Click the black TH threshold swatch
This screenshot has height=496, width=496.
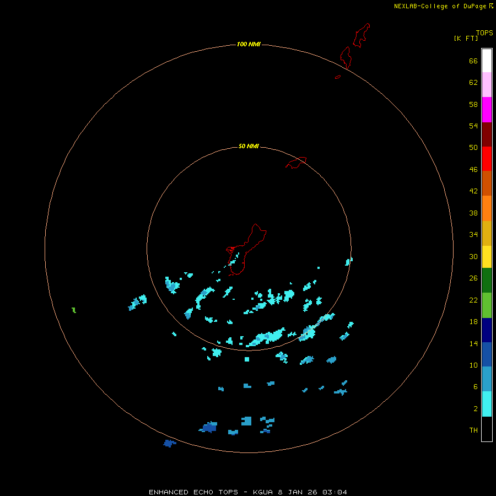(x=487, y=429)
